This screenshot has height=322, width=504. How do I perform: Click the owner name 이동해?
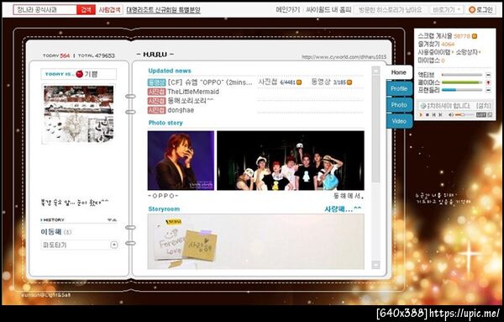pos(51,231)
